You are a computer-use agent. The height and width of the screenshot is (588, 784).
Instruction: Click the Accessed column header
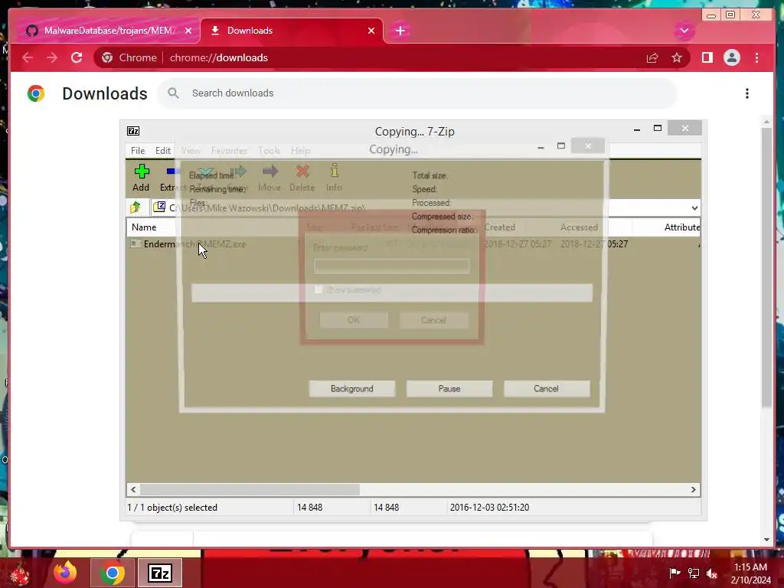point(579,227)
